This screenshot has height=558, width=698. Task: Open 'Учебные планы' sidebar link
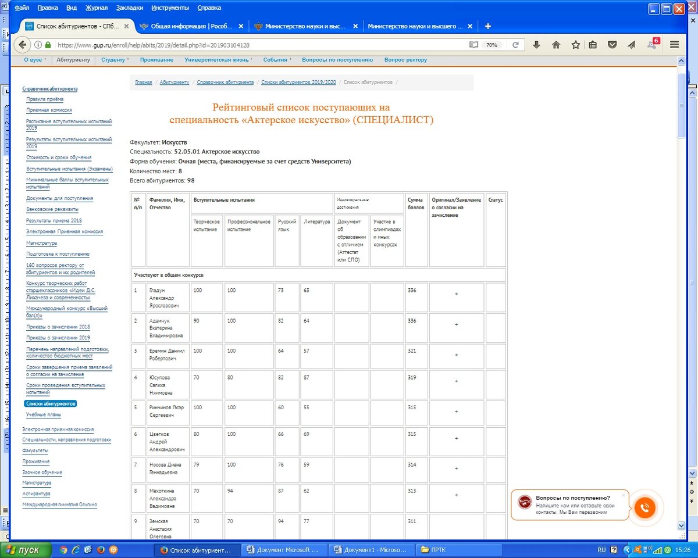44,414
